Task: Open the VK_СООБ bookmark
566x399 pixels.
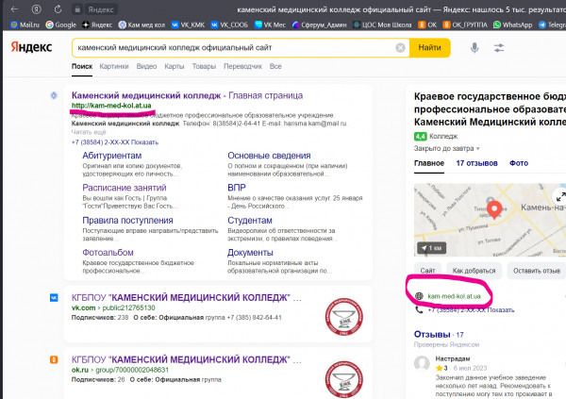Action: pyautogui.click(x=229, y=25)
